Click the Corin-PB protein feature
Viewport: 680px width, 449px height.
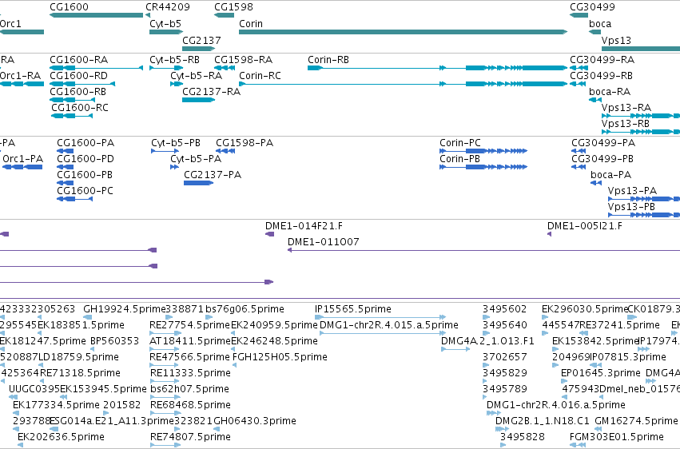[483, 167]
